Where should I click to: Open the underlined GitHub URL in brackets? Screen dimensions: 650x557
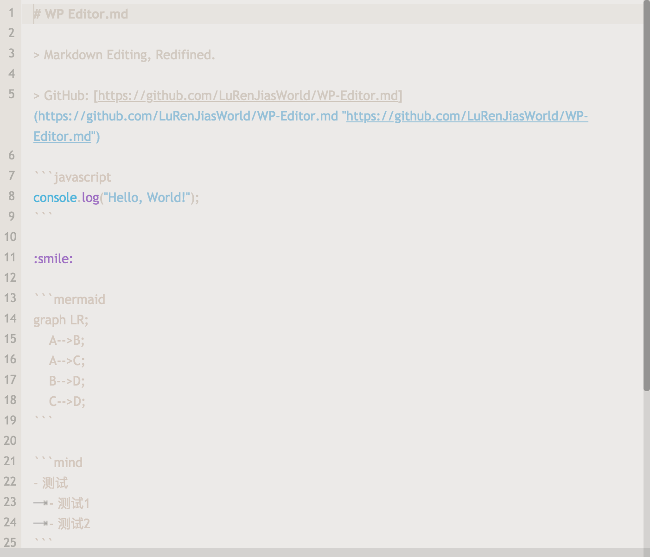click(x=248, y=95)
